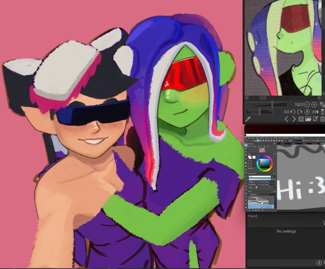Zoom out the sub view reference image
This screenshot has width=325, height=269.
[307, 105]
